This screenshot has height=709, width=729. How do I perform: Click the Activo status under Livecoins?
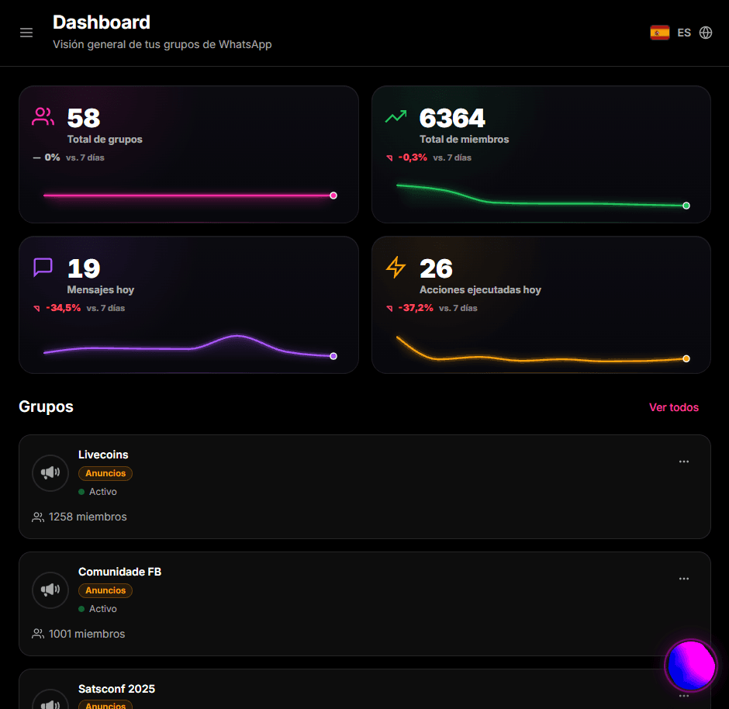coord(102,492)
